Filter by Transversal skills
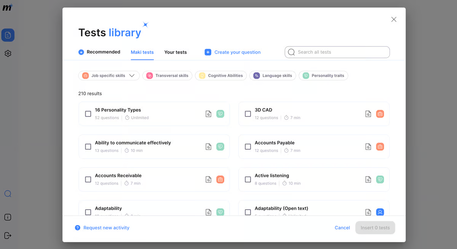 (167, 76)
